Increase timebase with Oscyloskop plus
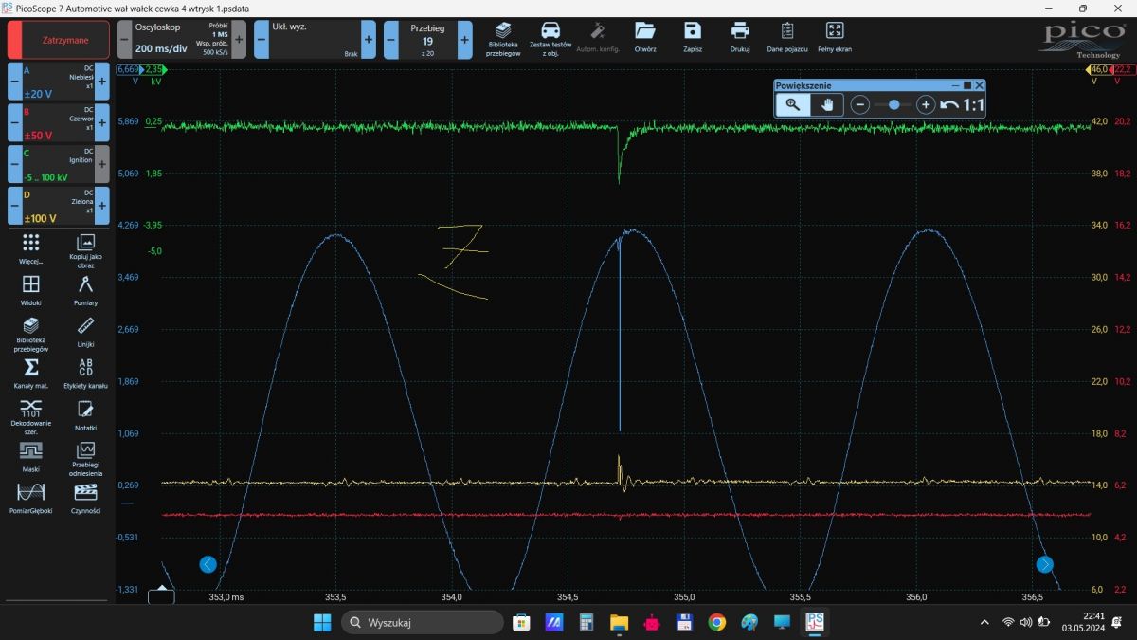1137x640 pixels. (239, 40)
